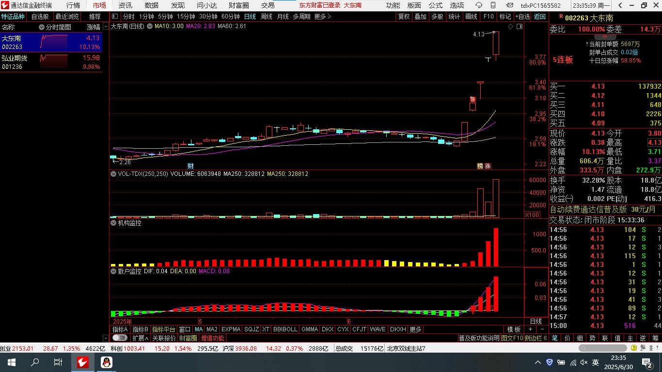The width and height of the screenshot is (662, 372).
Task: Select 弘业期货 row in stock list
Action: [x=51, y=62]
